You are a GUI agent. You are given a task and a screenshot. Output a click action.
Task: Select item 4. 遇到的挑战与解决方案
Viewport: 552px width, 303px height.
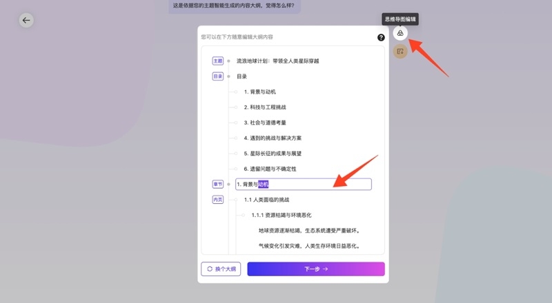[273, 138]
